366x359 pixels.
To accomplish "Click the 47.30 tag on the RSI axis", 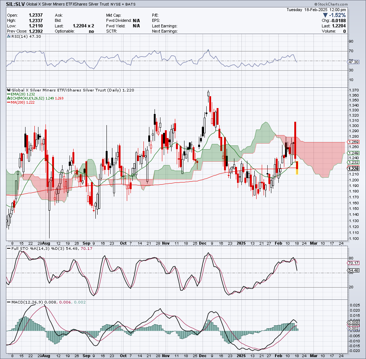I will click(x=353, y=62).
